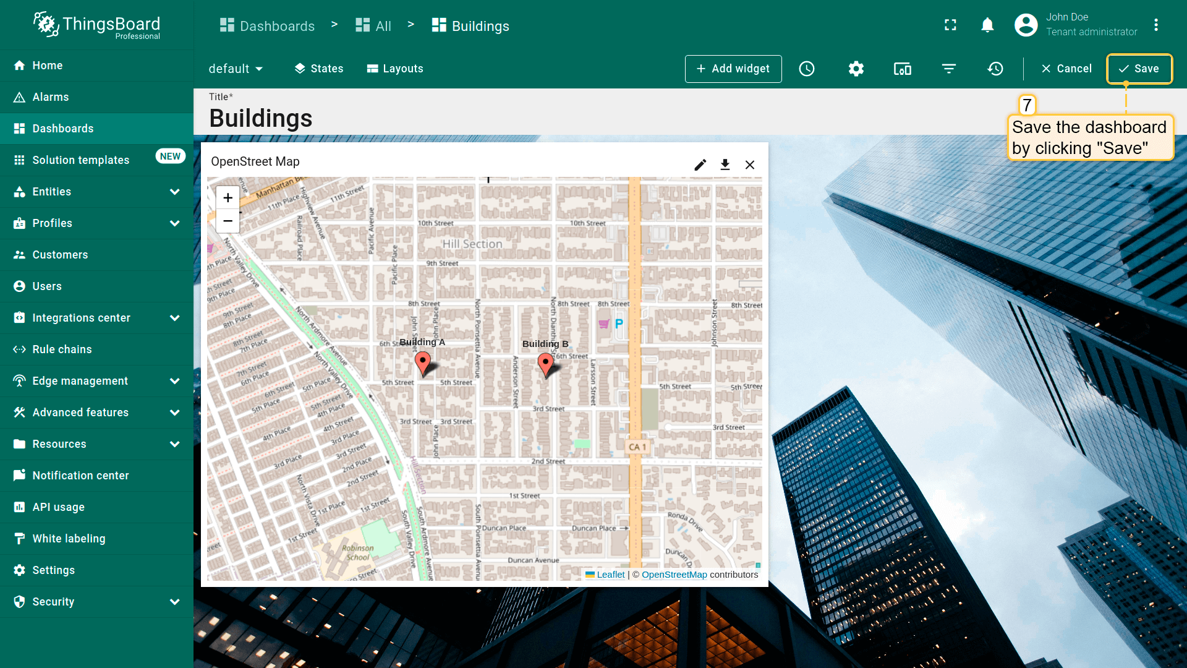Export the OpenStreet Map widget

click(725, 165)
